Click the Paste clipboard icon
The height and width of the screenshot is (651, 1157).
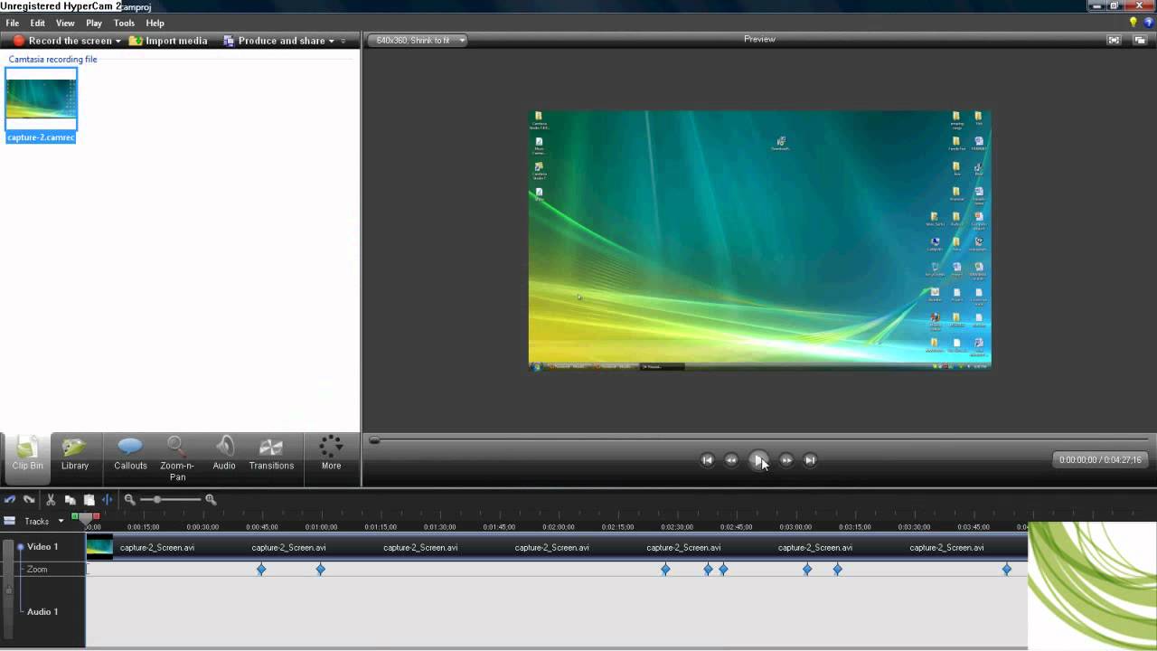(x=89, y=499)
